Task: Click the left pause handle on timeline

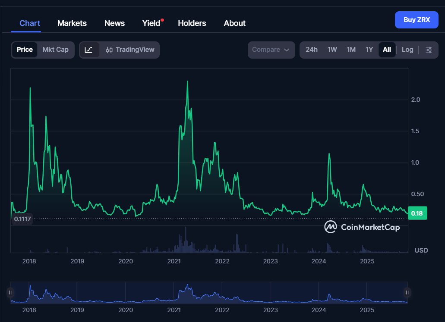Action: pyautogui.click(x=10, y=292)
